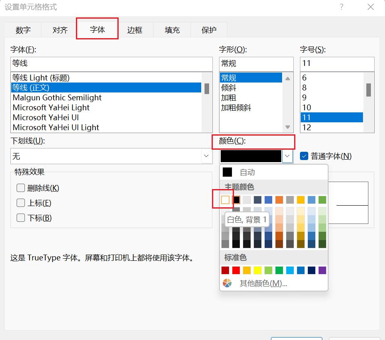Pick standard blue swatch

pos(301,270)
